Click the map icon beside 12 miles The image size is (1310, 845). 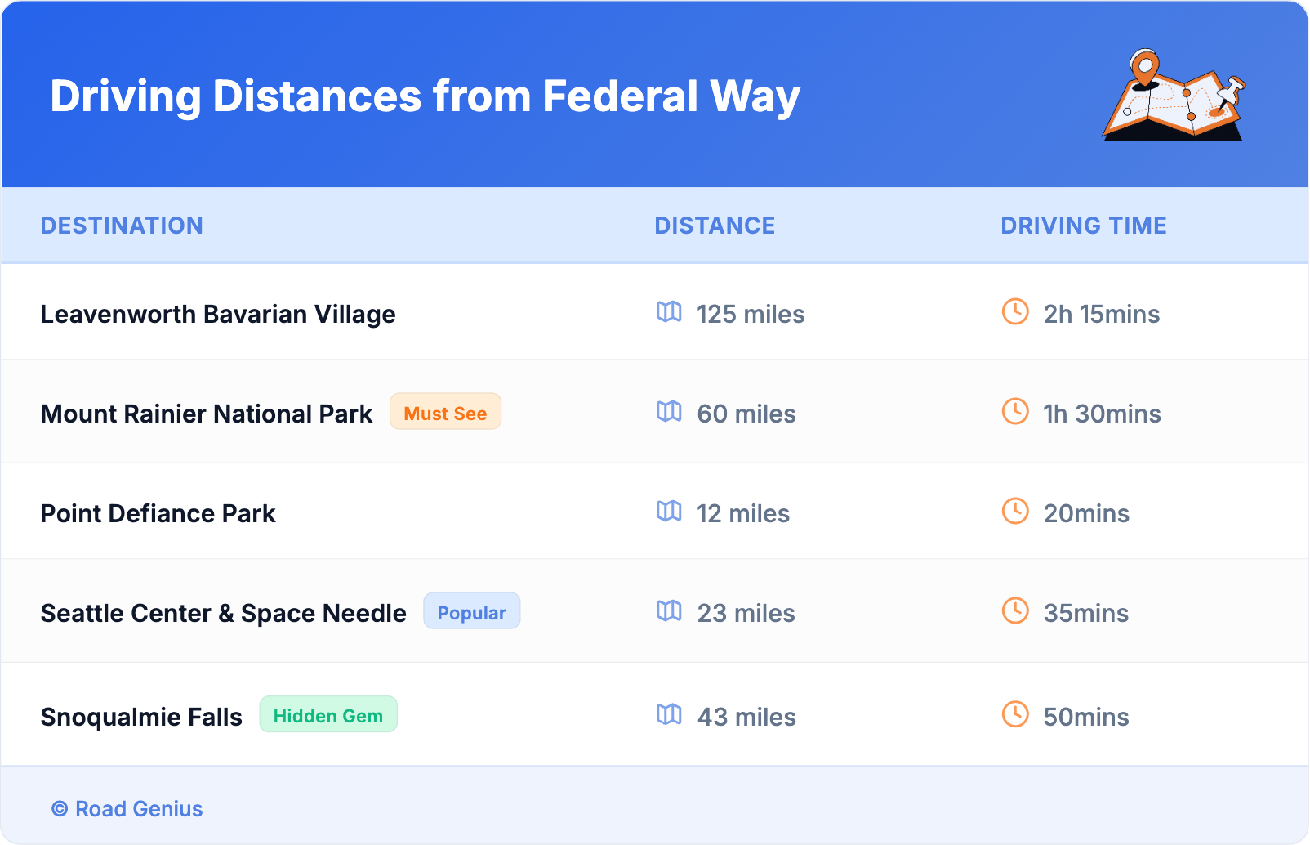[669, 512]
